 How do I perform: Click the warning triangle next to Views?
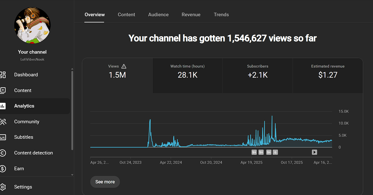click(124, 66)
